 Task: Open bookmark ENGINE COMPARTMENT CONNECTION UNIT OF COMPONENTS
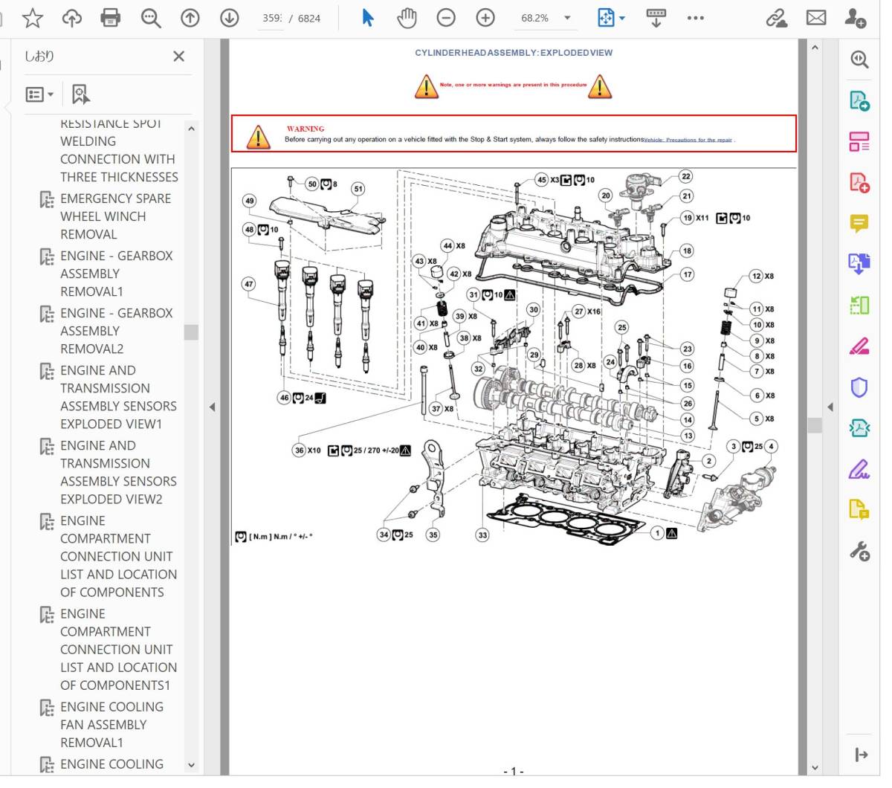(x=118, y=556)
